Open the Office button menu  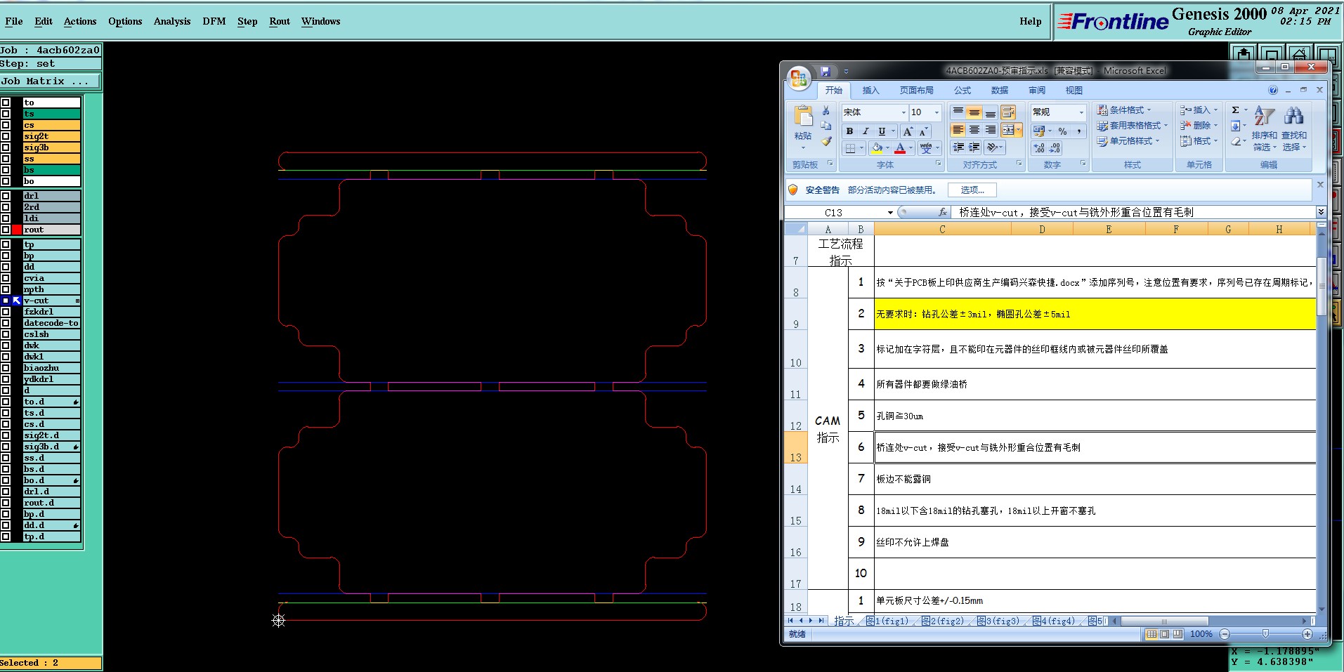point(798,78)
